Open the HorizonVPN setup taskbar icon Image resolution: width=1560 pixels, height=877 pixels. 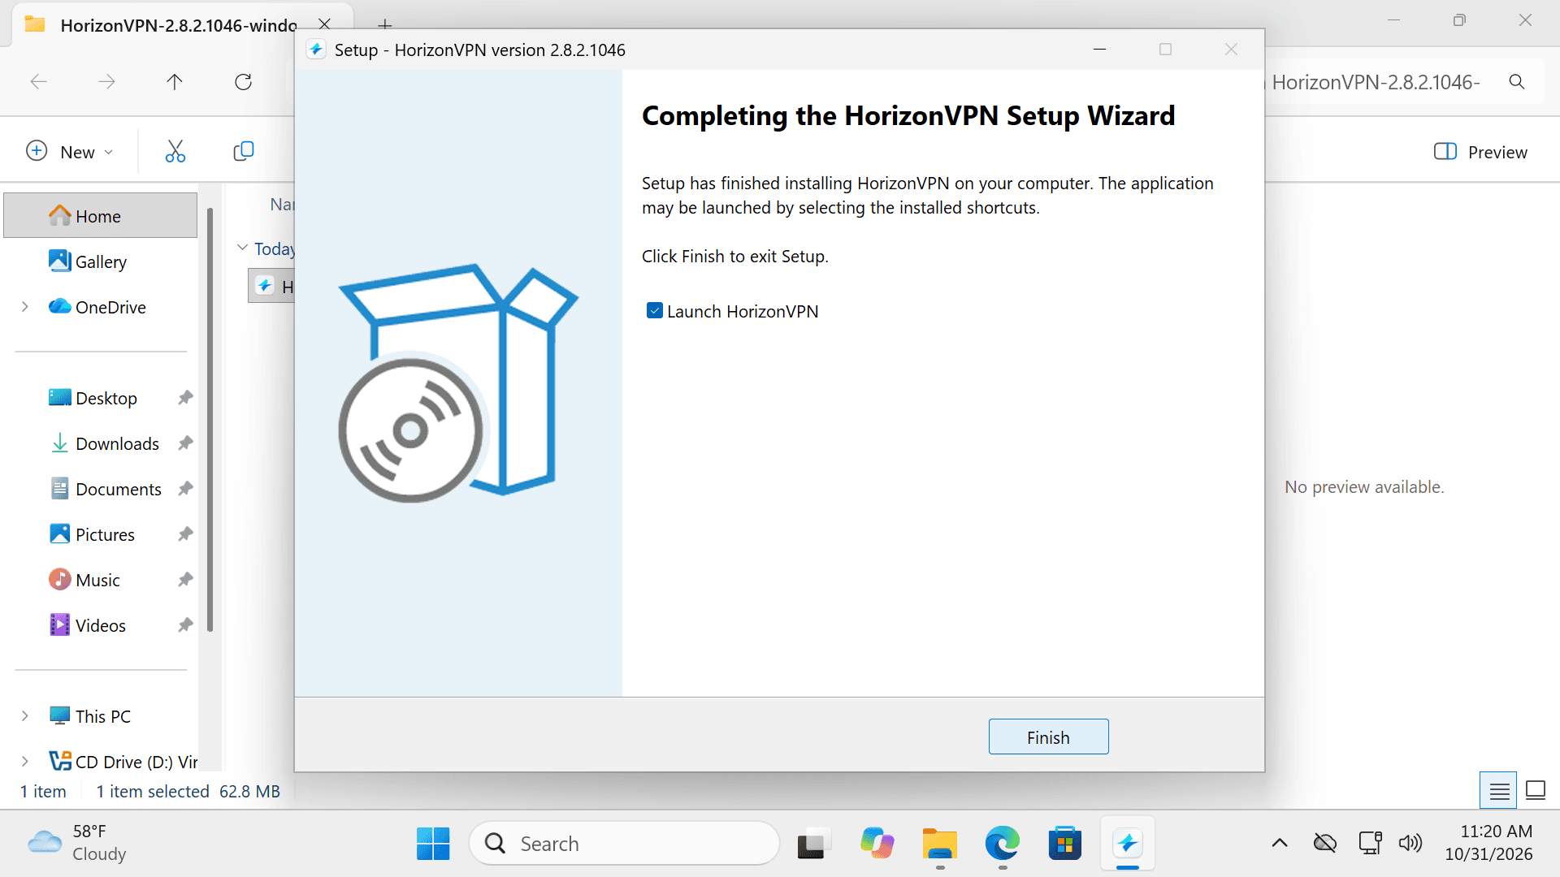[1128, 844]
